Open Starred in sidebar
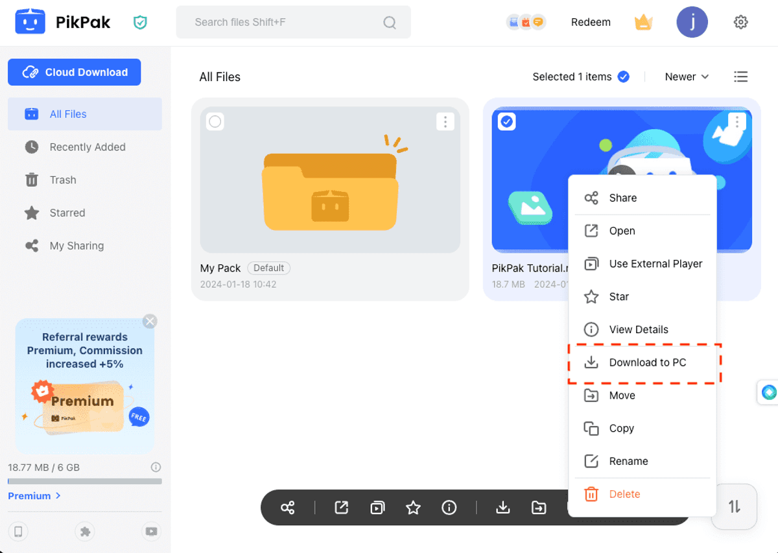 85,213
